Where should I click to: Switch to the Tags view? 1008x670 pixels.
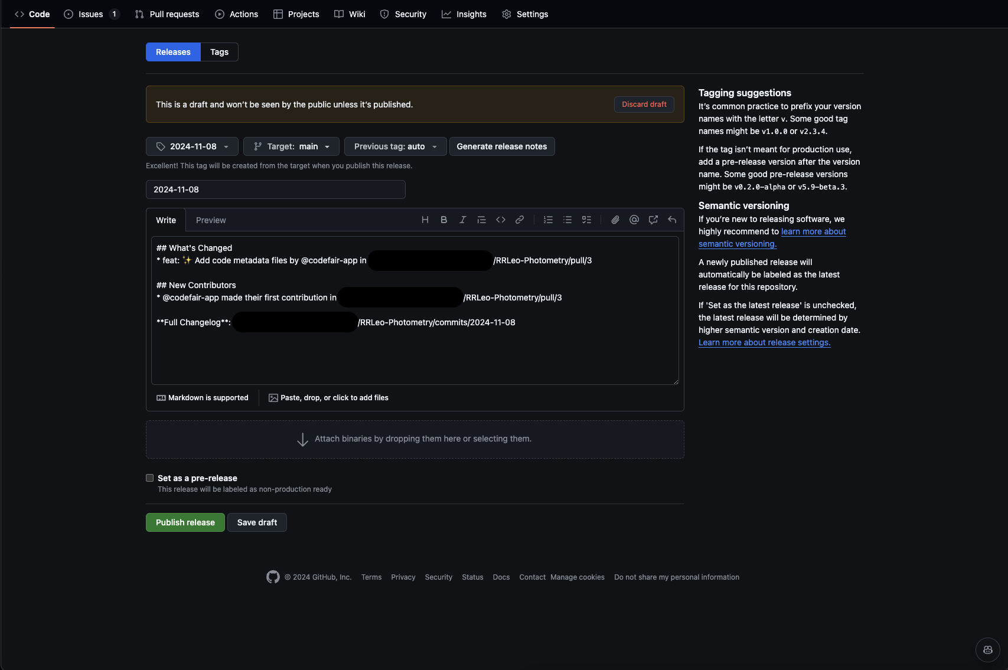click(x=219, y=52)
